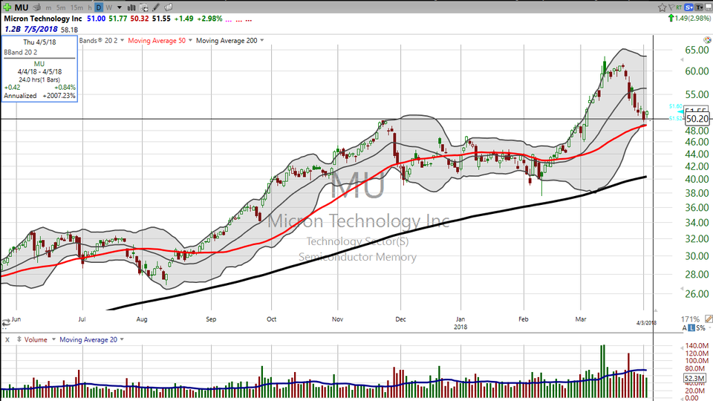Click the 52.3M volume label
This screenshot has height=401, width=713.
tap(694, 378)
